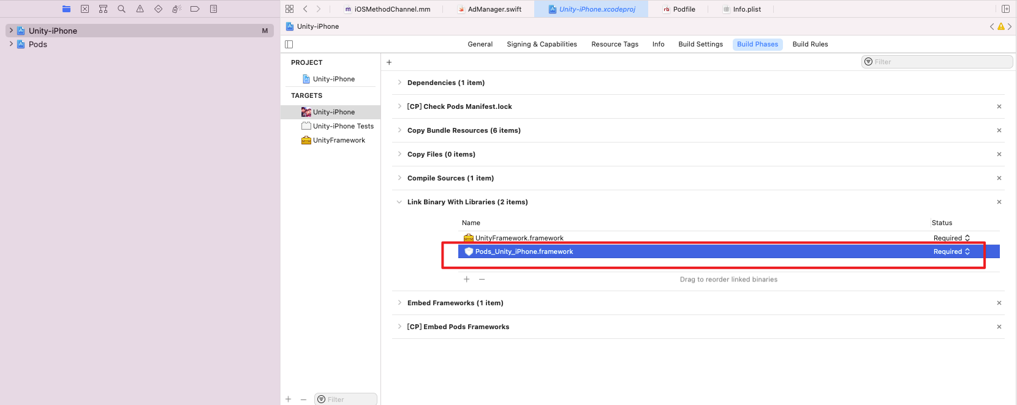
Task: Open Signing & Capabilities tab
Action: (x=542, y=44)
